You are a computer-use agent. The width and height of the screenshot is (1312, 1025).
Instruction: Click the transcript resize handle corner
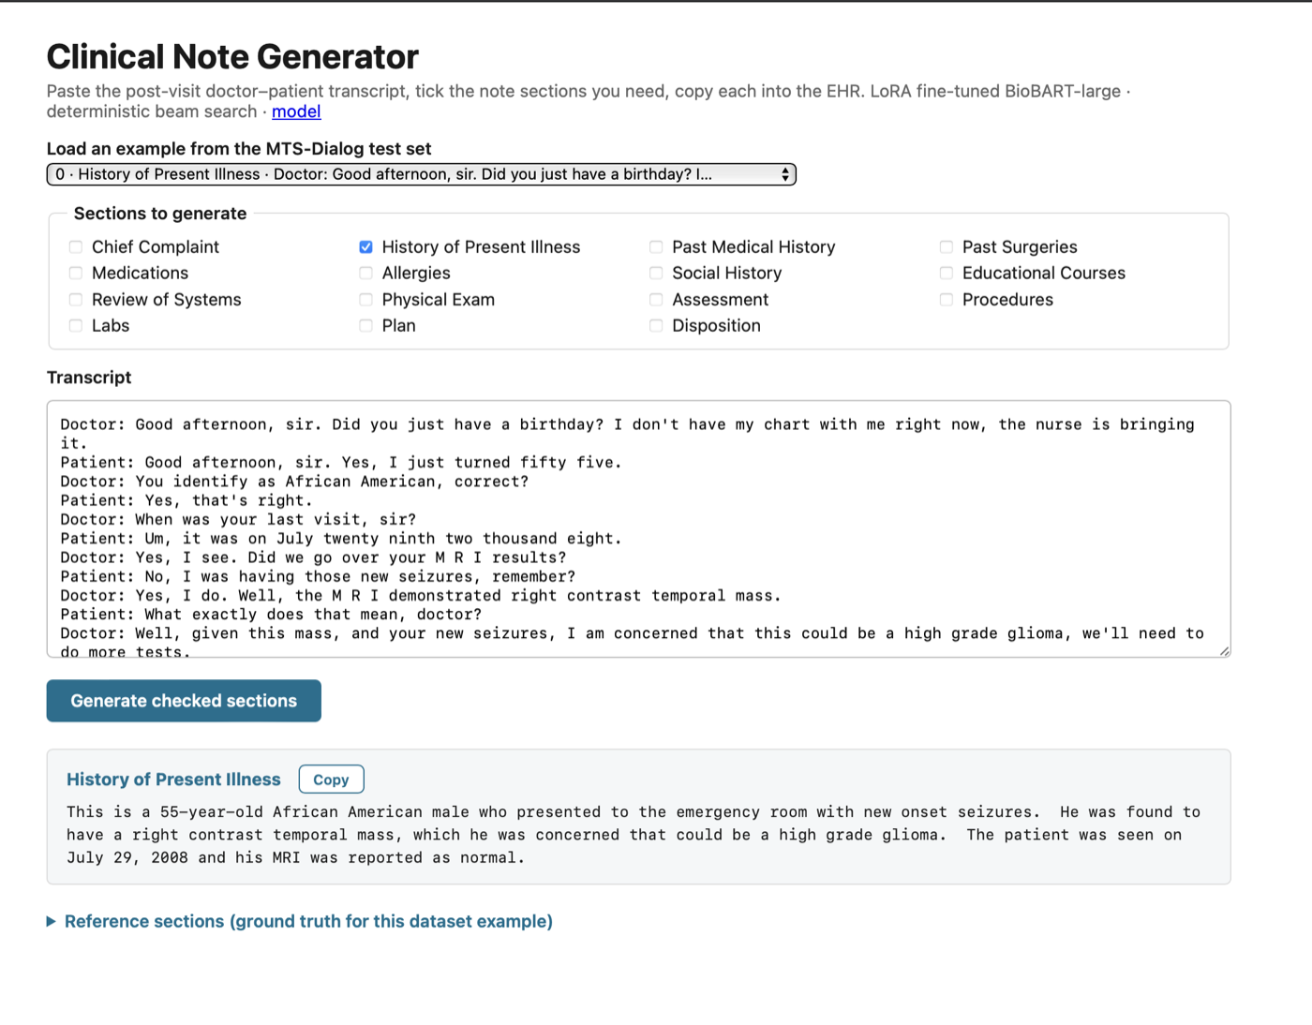(1224, 651)
